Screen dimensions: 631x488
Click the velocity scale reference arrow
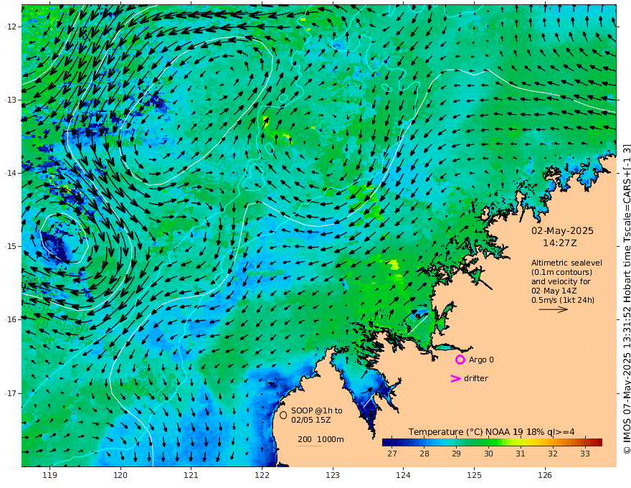(x=554, y=309)
